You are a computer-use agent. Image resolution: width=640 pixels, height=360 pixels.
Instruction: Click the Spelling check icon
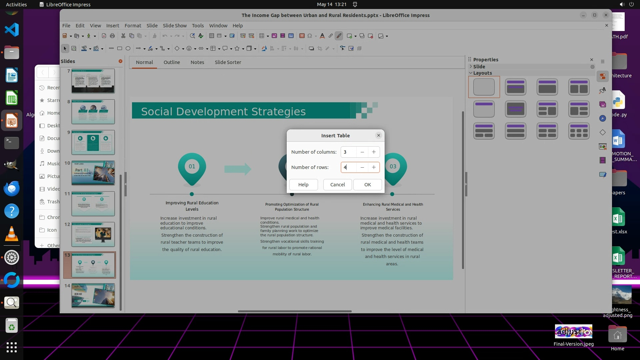tap(201, 36)
